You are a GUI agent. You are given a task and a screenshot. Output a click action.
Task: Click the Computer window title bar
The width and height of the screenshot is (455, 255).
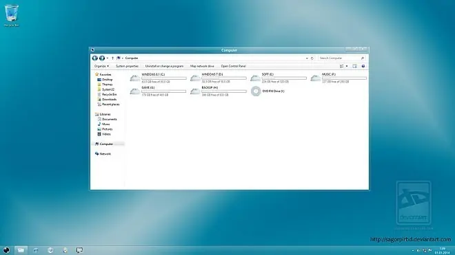230,50
